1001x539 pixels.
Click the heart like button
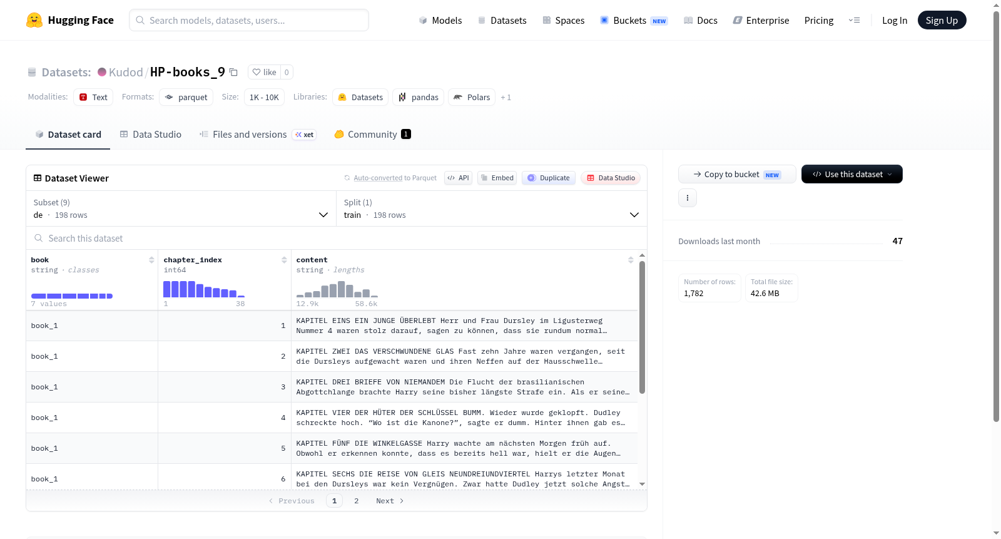tap(264, 72)
